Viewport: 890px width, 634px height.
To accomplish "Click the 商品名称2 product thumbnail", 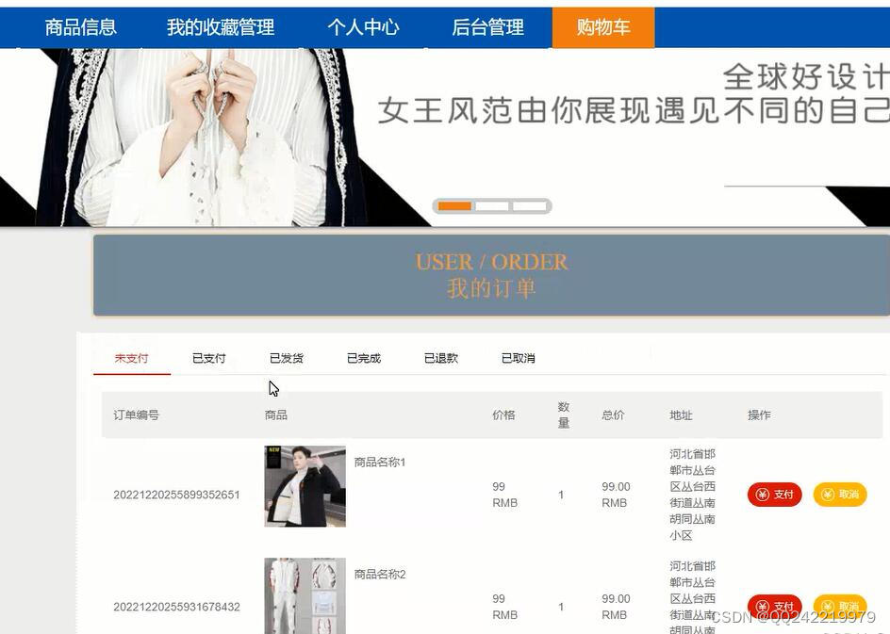I will pos(304,596).
